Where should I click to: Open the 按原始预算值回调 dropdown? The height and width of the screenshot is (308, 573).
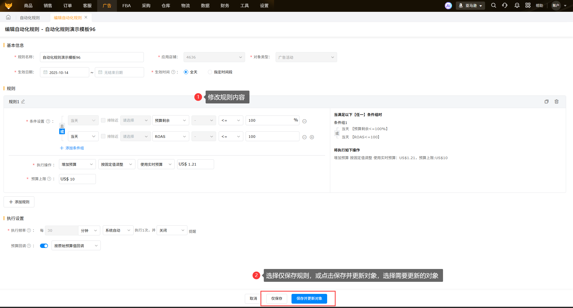[x=76, y=246]
